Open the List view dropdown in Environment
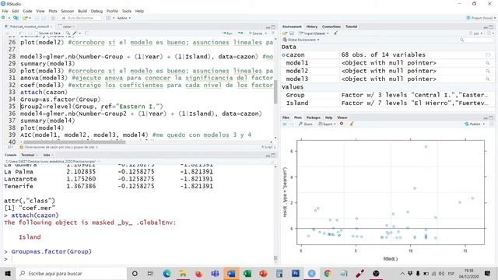 click(475, 33)
